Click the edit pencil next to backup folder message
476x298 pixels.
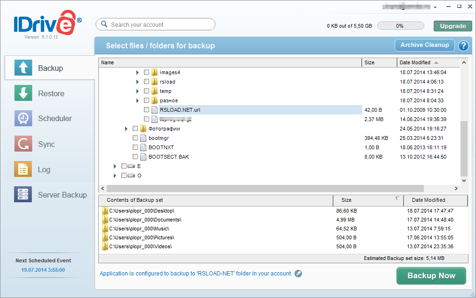pyautogui.click(x=298, y=274)
